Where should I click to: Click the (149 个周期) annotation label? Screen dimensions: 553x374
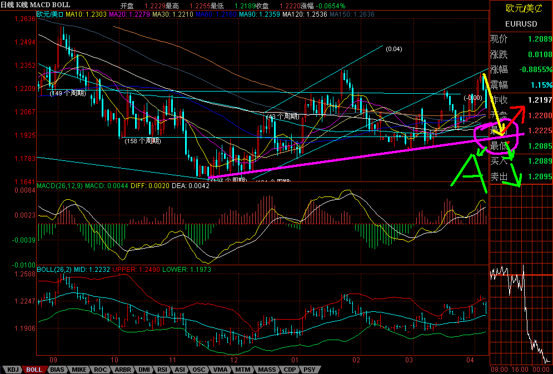tap(68, 93)
